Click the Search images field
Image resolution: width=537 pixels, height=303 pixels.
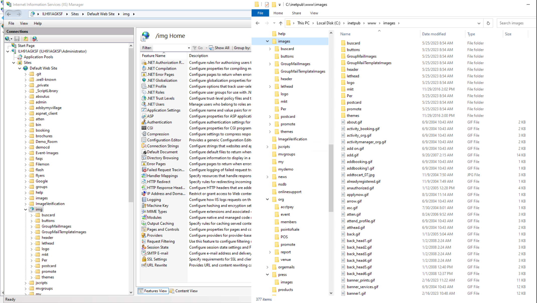pos(516,23)
